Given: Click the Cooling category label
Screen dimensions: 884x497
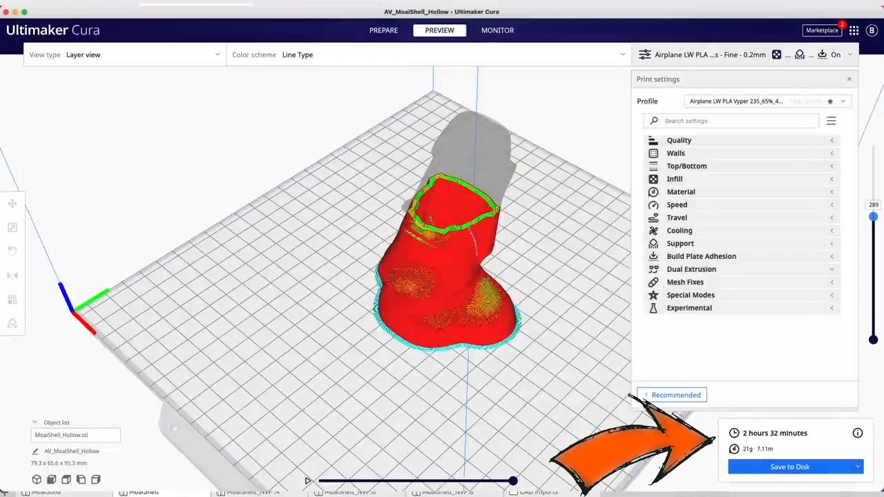Looking at the screenshot, I should click(680, 231).
